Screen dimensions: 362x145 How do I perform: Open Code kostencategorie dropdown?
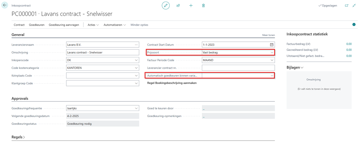point(136,68)
